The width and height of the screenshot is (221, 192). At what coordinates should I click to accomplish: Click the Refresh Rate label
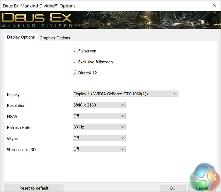click(19, 128)
